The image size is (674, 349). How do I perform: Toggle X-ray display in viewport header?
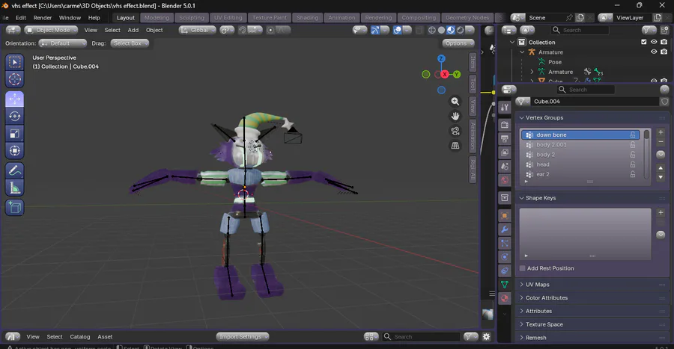coord(419,30)
